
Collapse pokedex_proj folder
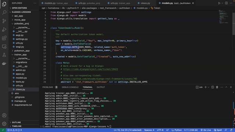point(22,23)
